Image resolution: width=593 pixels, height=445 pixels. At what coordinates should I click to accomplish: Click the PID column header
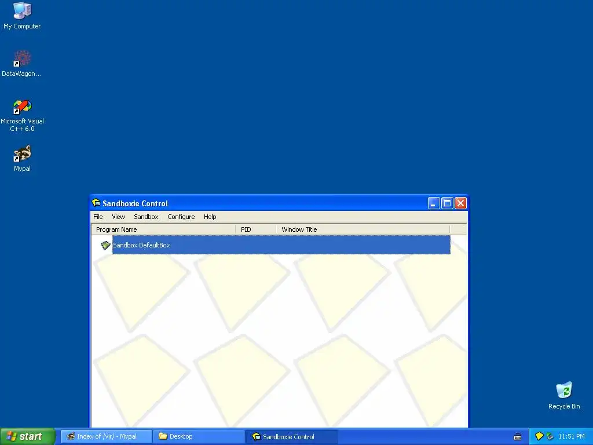tap(255, 229)
